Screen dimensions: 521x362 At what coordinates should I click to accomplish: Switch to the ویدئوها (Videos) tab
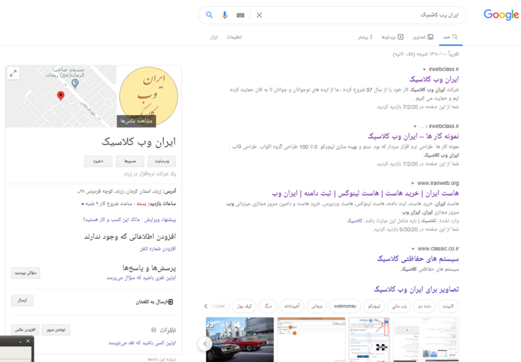tap(392, 37)
